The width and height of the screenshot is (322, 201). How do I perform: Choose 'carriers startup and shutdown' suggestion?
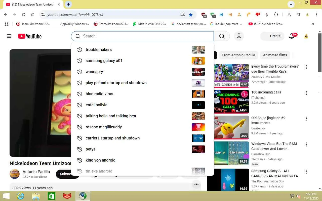pyautogui.click(x=143, y=138)
